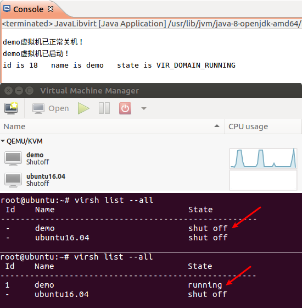This screenshot has width=302, height=308.
Task: Click demo 'shut off' state in terminal
Action: click(208, 228)
